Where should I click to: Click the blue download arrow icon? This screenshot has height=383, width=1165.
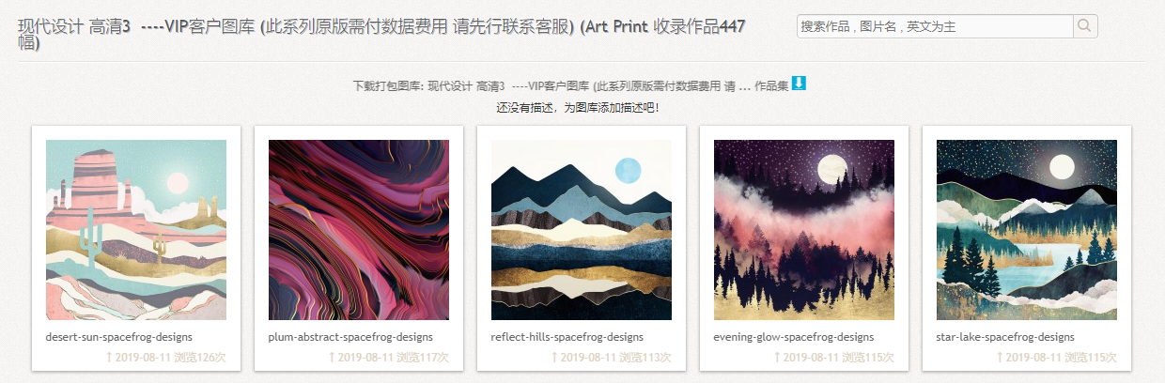click(x=799, y=84)
